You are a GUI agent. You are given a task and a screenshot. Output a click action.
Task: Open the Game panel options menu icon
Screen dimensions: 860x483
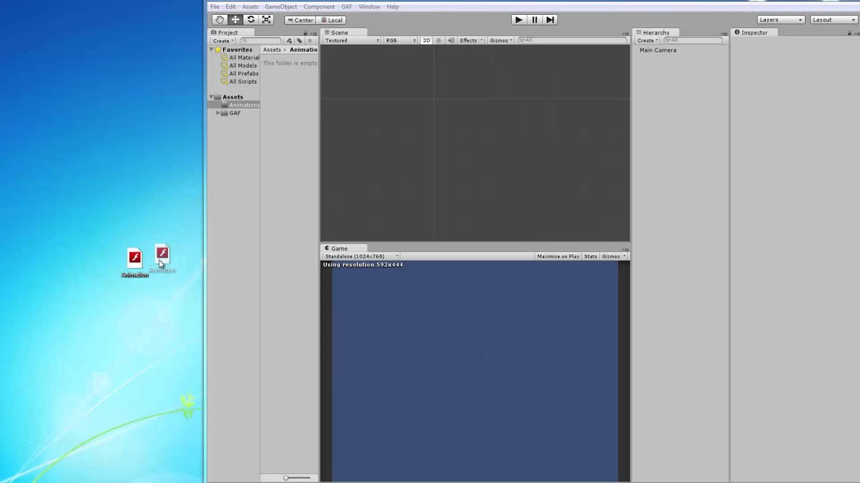(x=626, y=249)
